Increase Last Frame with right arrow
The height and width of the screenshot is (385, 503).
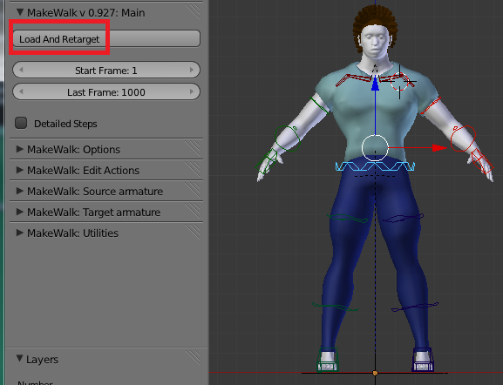192,91
